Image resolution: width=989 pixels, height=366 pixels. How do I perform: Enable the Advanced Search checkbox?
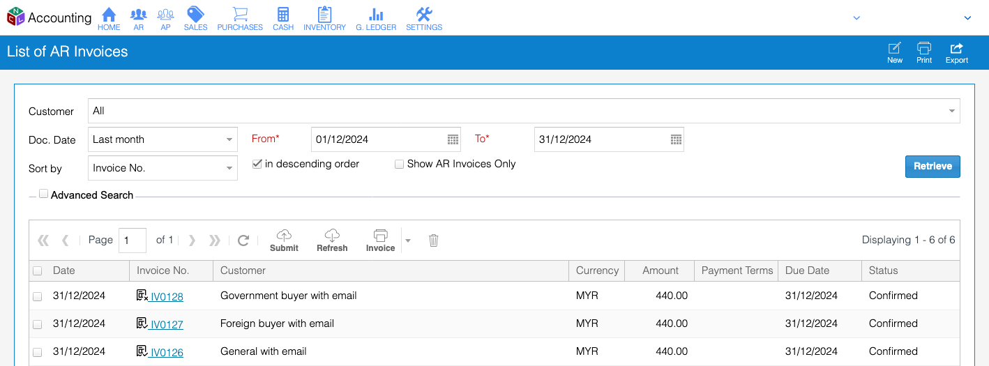(44, 195)
